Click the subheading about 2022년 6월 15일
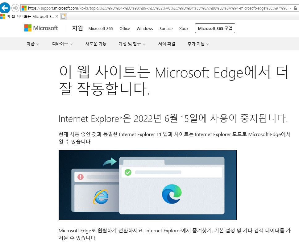 point(173,118)
